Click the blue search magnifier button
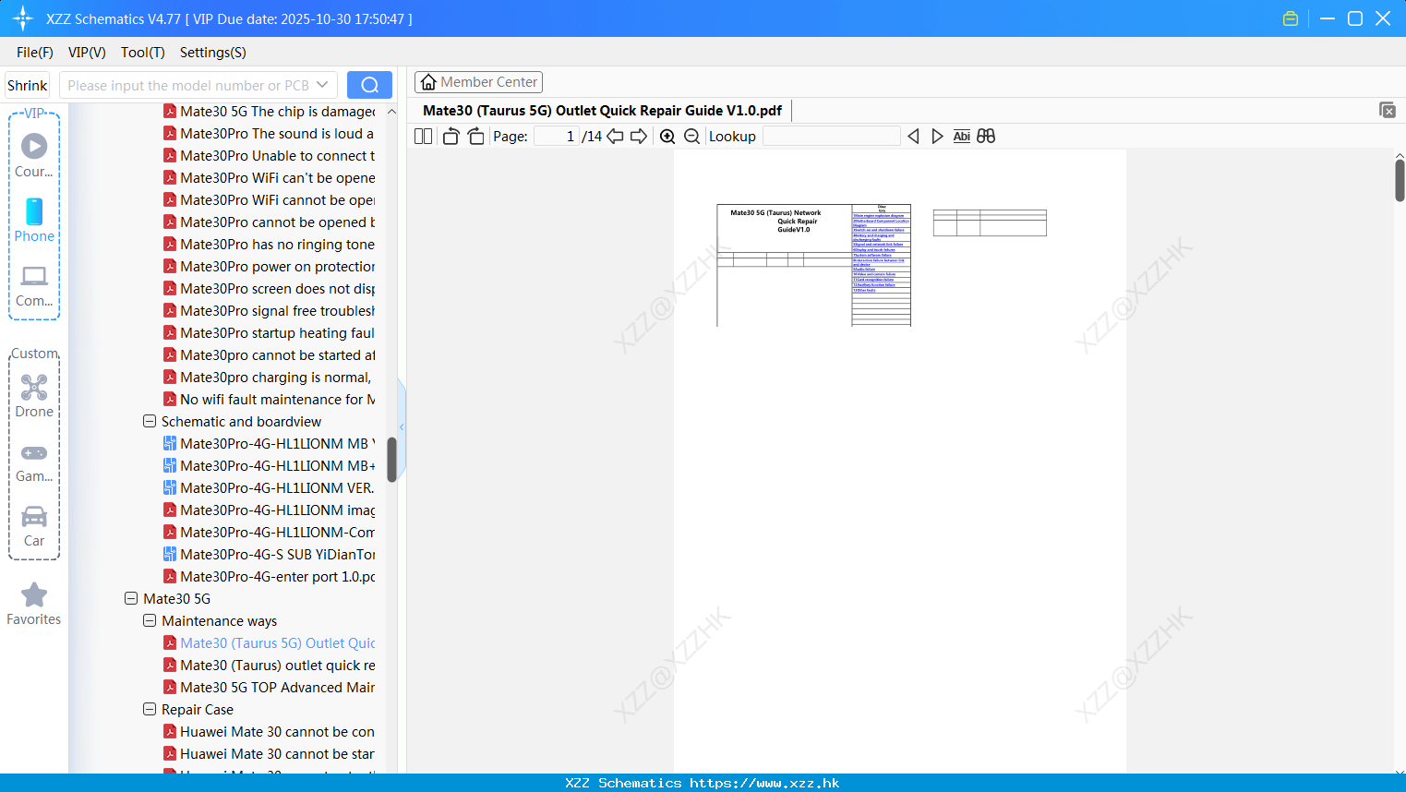 pos(369,85)
